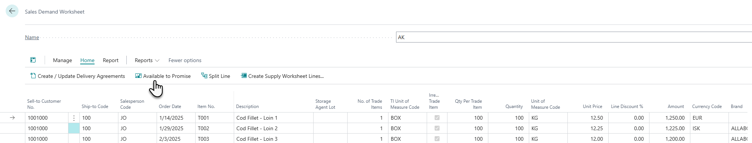This screenshot has width=752, height=143.
Task: Click the Currency Code column header
Action: pos(707,106)
